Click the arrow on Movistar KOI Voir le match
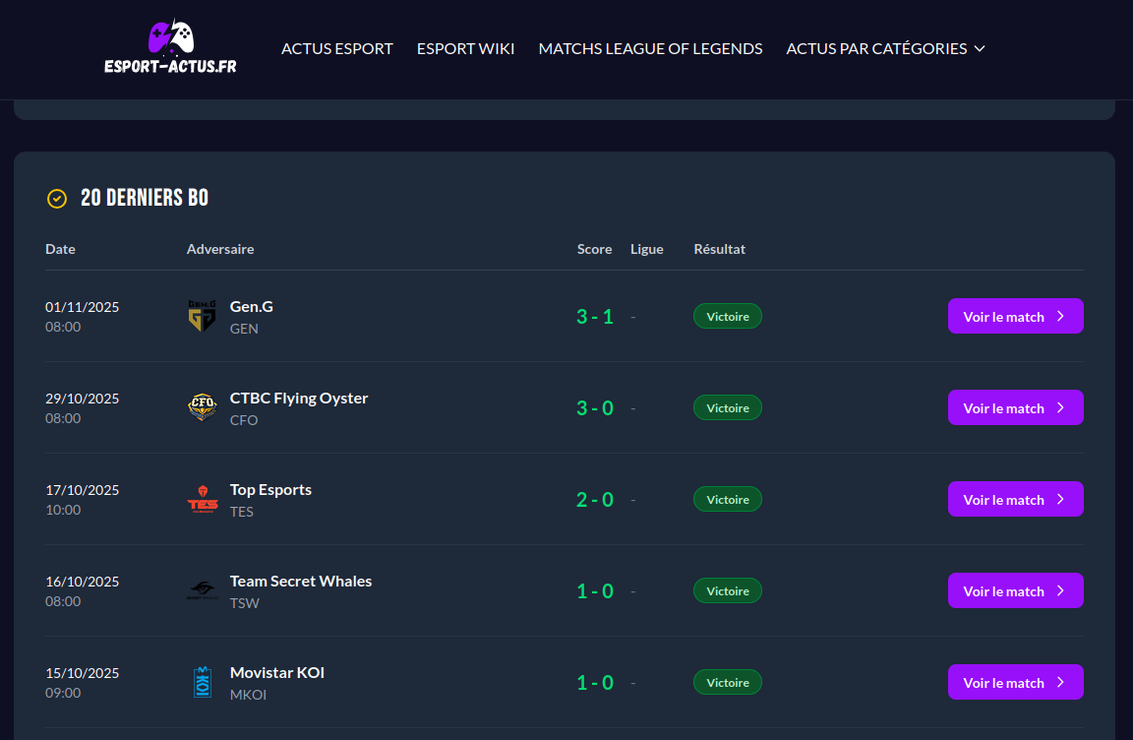The image size is (1133, 740). point(1061,682)
